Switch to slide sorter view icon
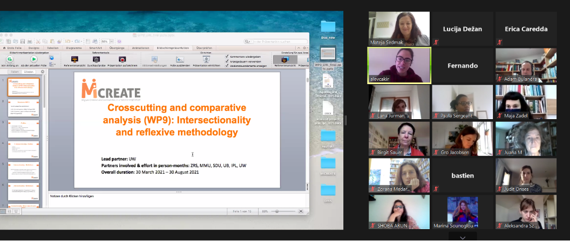This screenshot has height=241, width=570. pos(9,211)
